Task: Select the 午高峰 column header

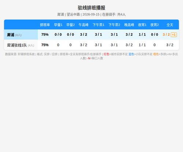Action: click(x=83, y=25)
